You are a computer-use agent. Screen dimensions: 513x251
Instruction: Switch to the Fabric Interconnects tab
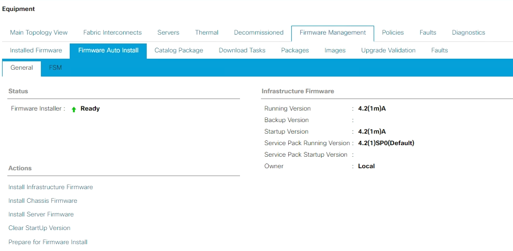click(113, 32)
